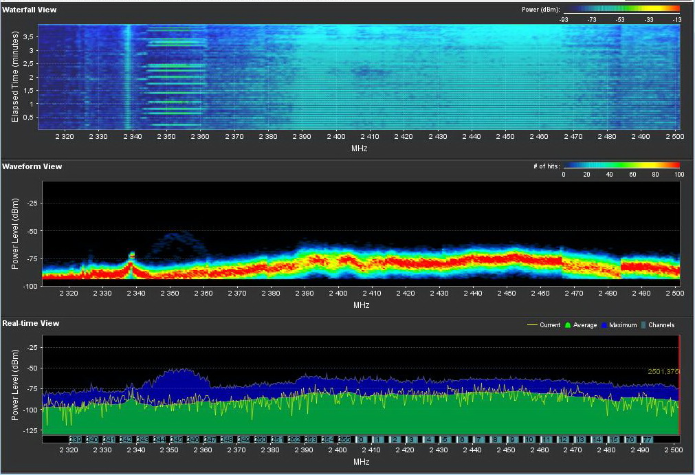
Task: Select the Waveform View panel title
Action: coord(32,166)
